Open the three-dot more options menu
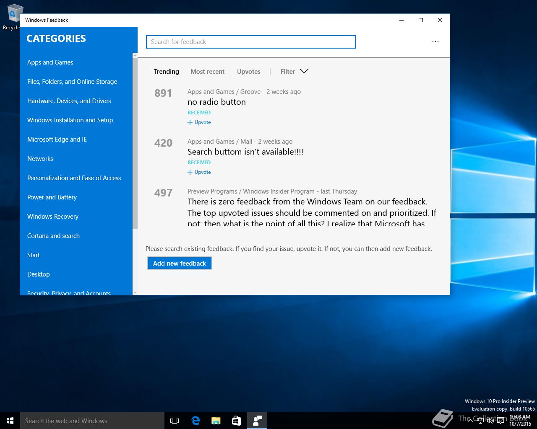This screenshot has height=429, width=537. pyautogui.click(x=435, y=41)
